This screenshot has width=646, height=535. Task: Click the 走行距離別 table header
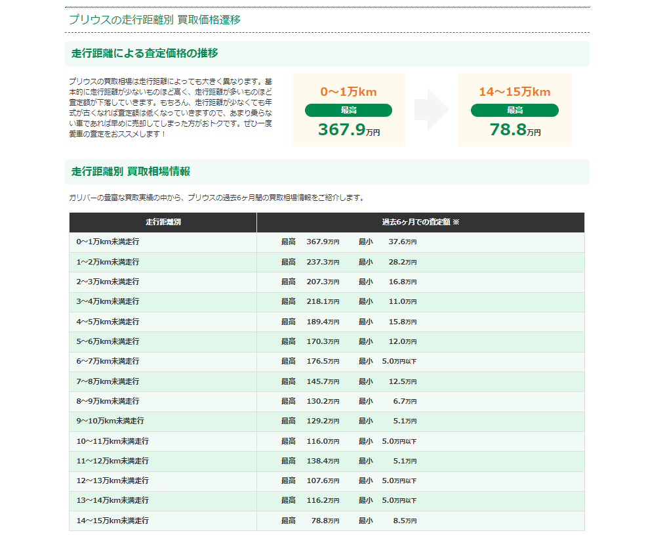click(x=163, y=223)
